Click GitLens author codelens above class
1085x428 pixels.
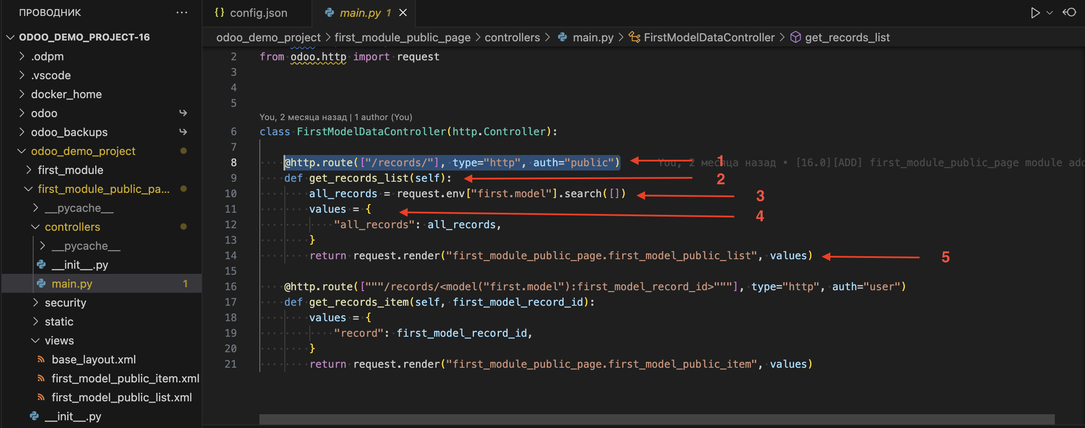tap(336, 117)
